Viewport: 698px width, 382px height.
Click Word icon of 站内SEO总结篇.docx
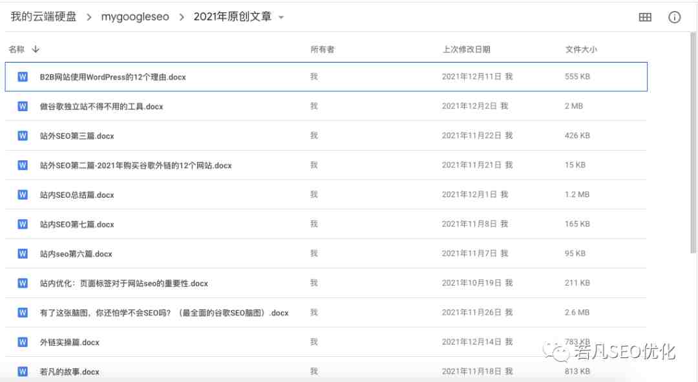tap(23, 195)
